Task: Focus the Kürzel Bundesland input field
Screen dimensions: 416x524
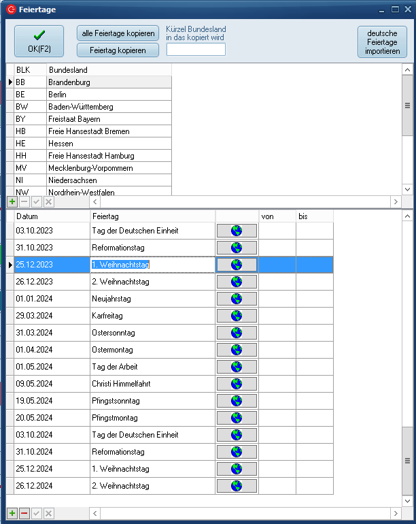Action: [x=196, y=50]
